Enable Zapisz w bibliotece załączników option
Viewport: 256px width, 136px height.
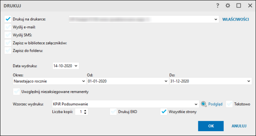click(x=8, y=43)
